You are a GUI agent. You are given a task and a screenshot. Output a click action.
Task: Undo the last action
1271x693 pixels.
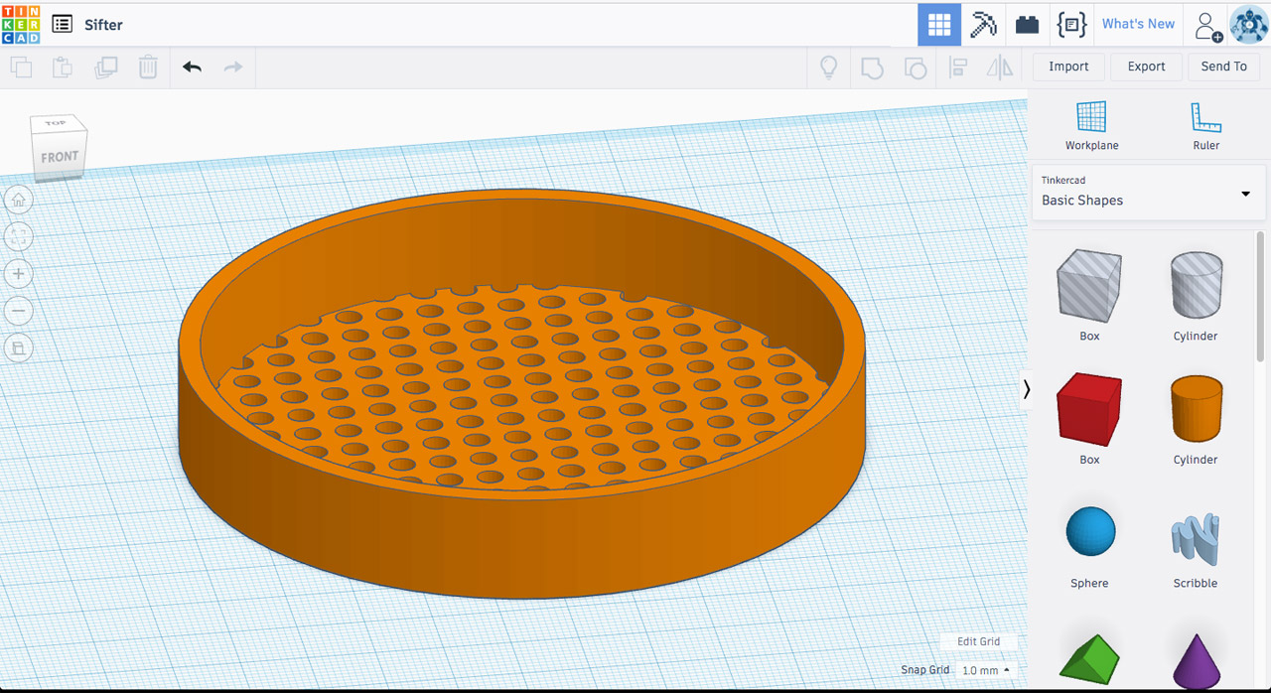[x=191, y=67]
